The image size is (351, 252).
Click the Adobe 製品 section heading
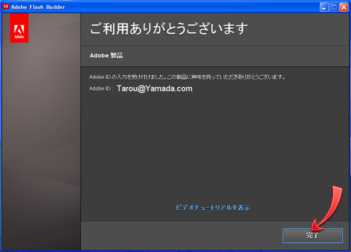click(x=106, y=56)
